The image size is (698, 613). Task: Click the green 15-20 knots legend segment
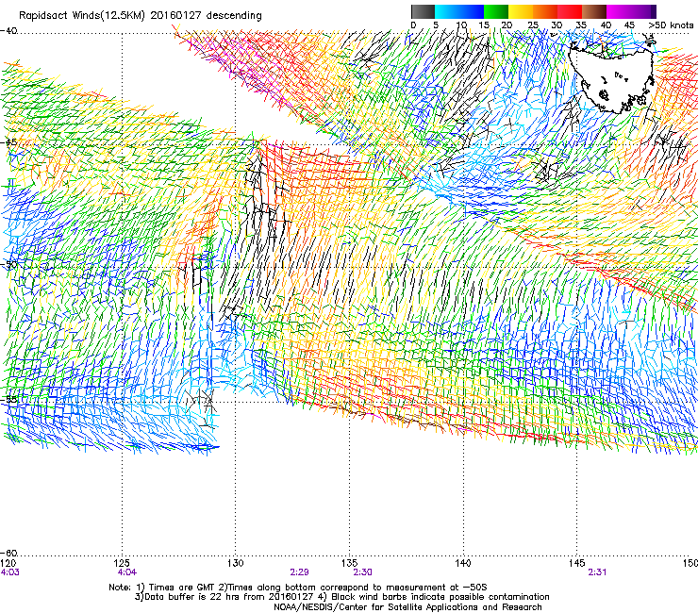click(496, 11)
